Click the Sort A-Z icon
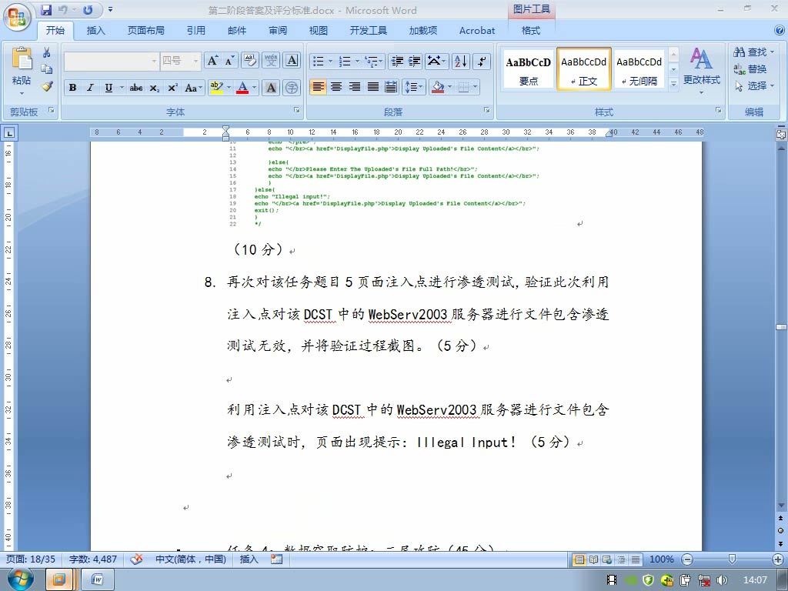 [461, 61]
